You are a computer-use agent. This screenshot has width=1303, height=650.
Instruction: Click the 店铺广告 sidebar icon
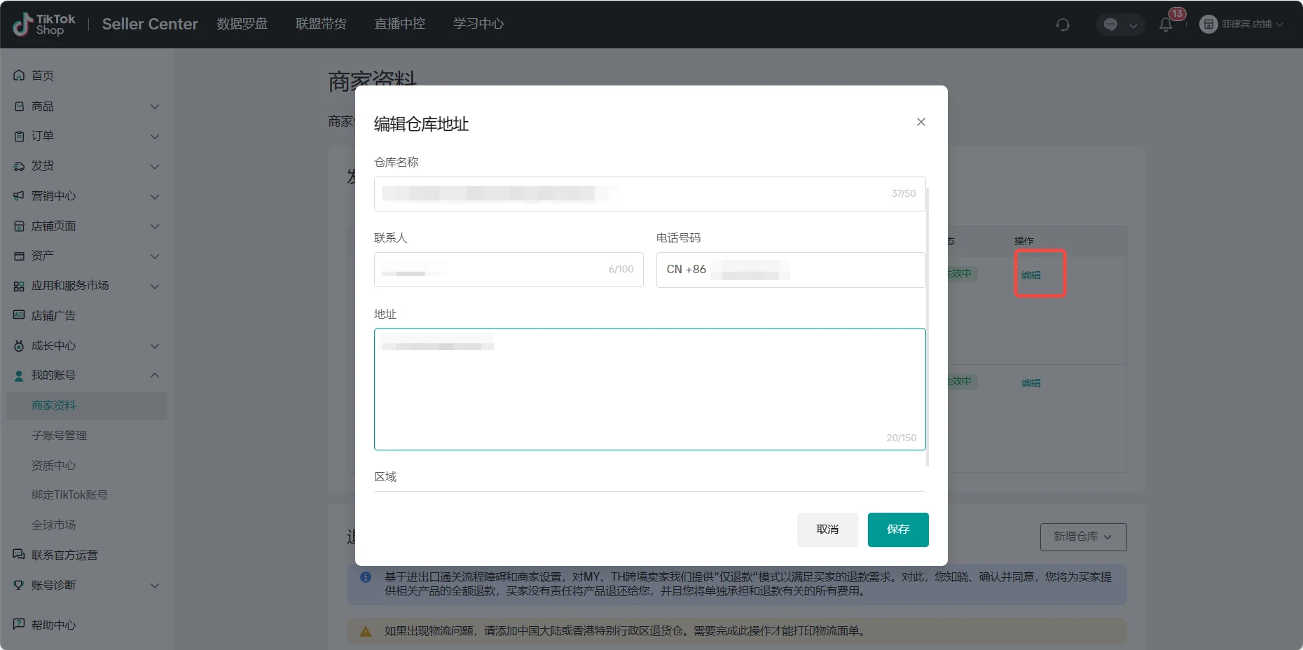[19, 315]
